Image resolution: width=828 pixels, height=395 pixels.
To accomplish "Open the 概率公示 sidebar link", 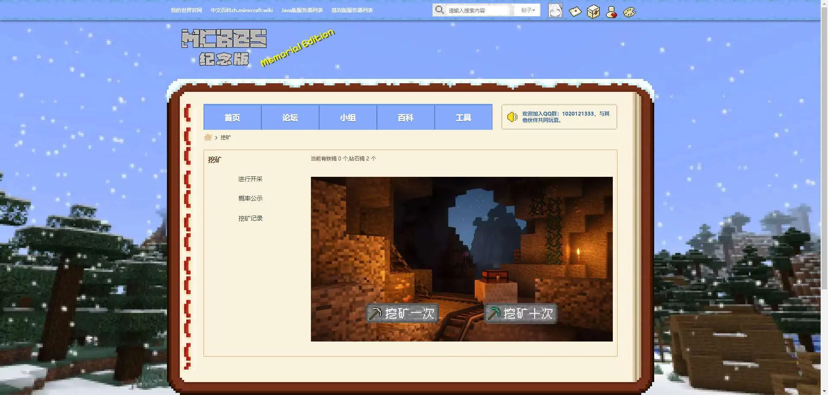I will 250,198.
